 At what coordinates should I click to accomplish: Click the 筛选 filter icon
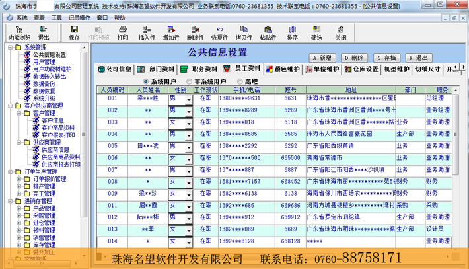tap(316, 33)
